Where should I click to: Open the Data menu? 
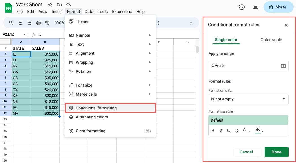click(x=89, y=12)
